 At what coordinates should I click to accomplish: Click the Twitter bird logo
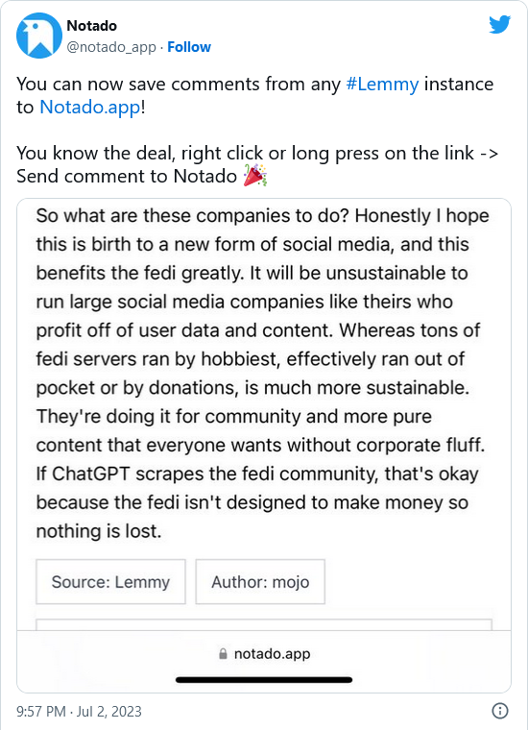point(499,25)
